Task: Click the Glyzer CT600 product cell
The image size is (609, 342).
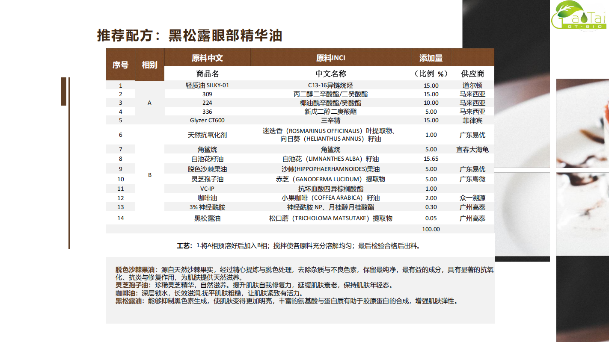Action: tap(207, 120)
